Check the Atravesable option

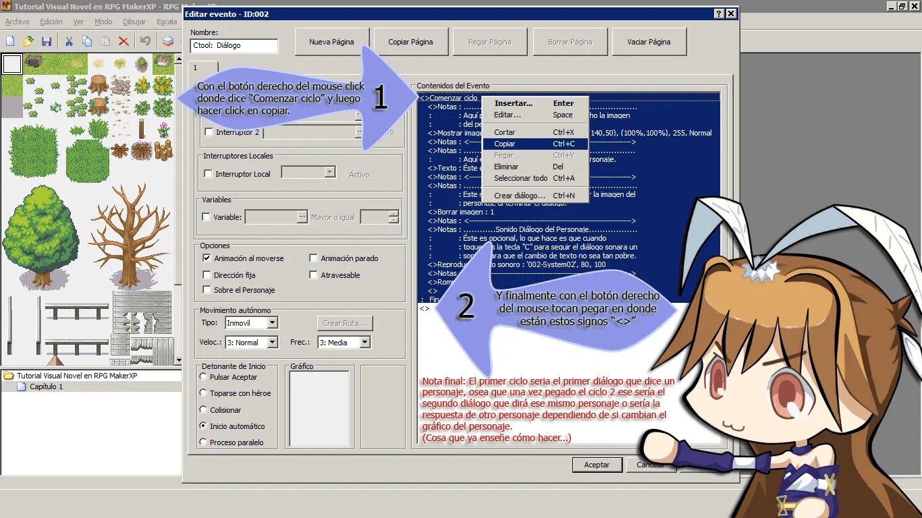[x=313, y=275]
